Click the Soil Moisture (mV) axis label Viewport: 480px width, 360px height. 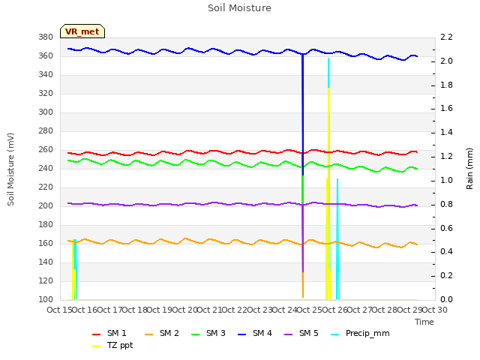click(10, 169)
